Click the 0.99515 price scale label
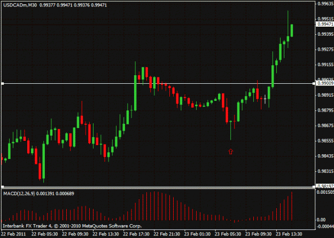 point(325,19)
